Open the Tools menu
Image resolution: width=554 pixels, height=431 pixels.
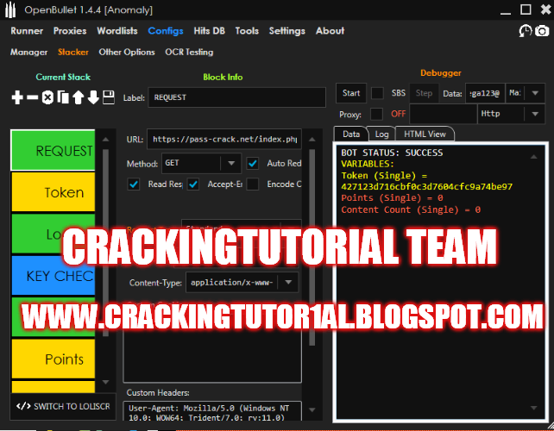pyautogui.click(x=247, y=31)
